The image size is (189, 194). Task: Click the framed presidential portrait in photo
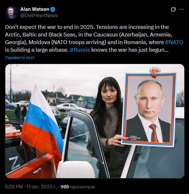(x=149, y=110)
